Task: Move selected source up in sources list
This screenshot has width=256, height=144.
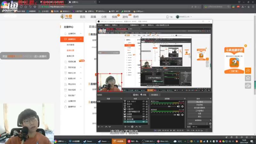Action: (x=137, y=127)
